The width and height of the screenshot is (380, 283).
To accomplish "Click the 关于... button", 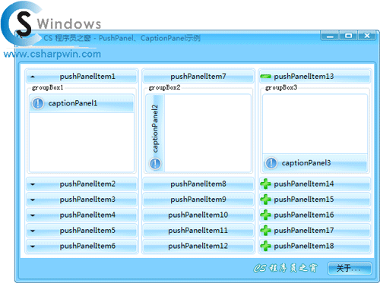I will (x=350, y=268).
